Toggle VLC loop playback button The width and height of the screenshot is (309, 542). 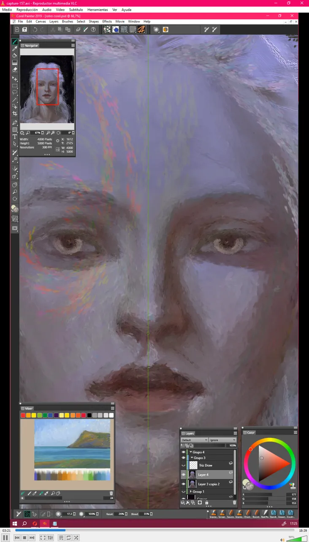click(x=68, y=538)
